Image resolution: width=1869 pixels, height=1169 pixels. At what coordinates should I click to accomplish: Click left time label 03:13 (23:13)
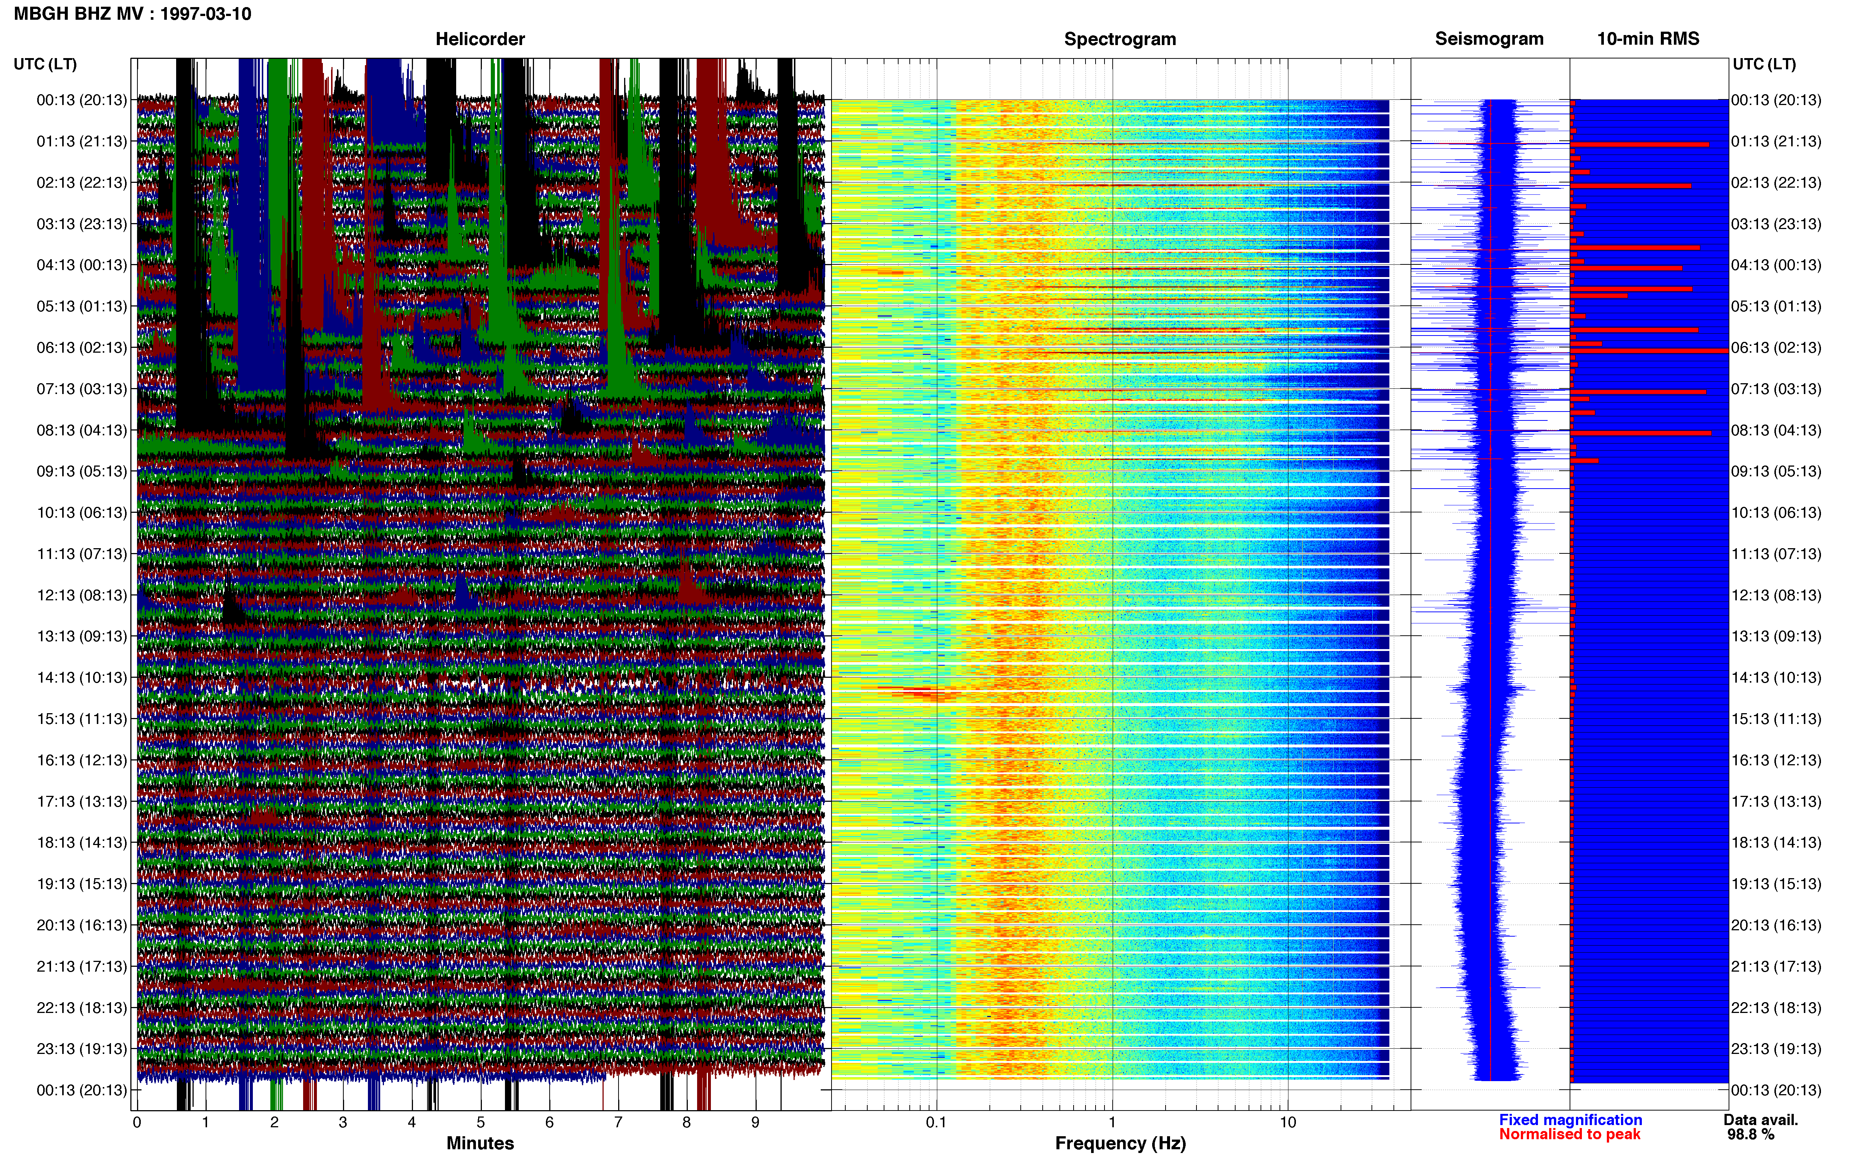tap(82, 224)
